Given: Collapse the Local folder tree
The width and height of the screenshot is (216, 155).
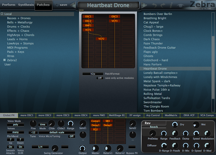Looking at the screenshot, I should 2,14.
